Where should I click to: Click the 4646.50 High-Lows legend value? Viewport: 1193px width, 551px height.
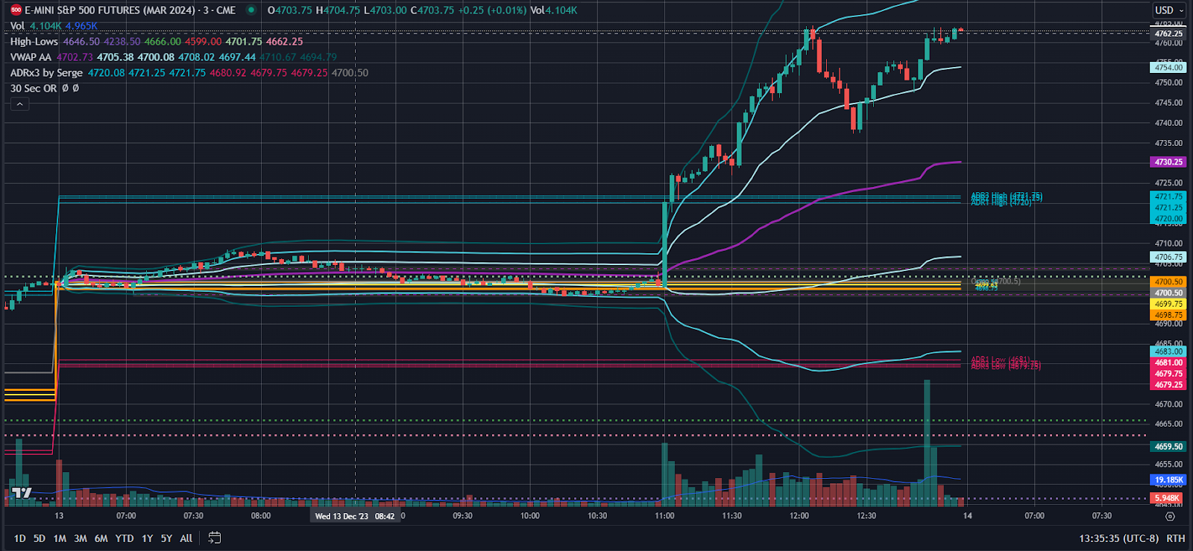(x=81, y=42)
